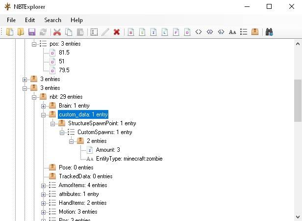Open the Help menu

coord(76,20)
